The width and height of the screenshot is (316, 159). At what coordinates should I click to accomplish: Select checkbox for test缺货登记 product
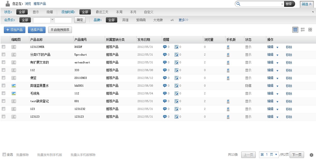tap(4, 101)
